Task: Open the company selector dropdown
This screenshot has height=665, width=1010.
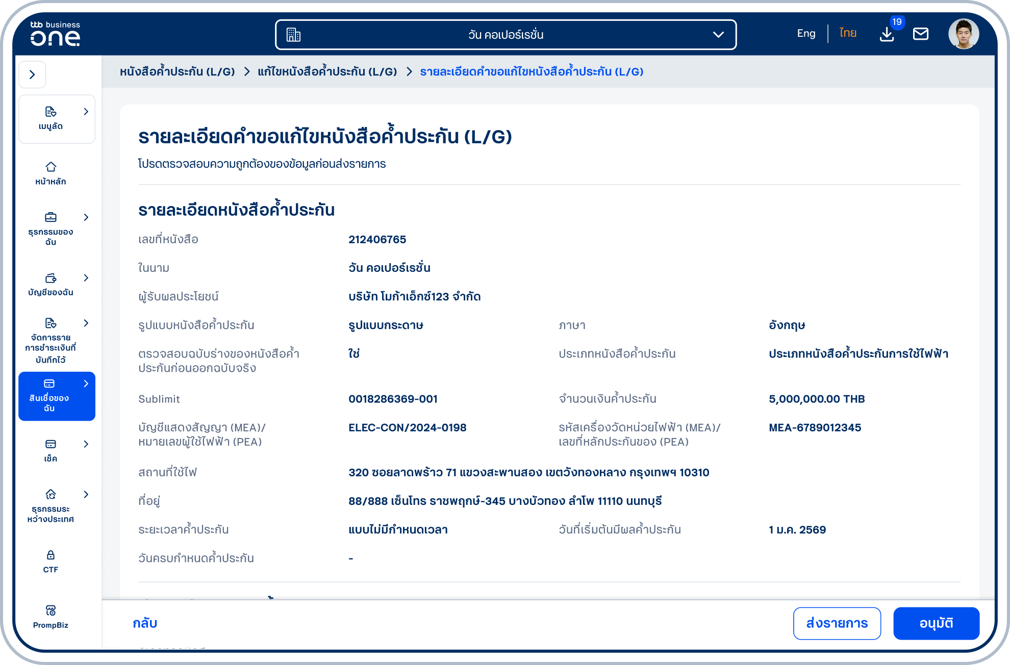Action: pyautogui.click(x=506, y=35)
